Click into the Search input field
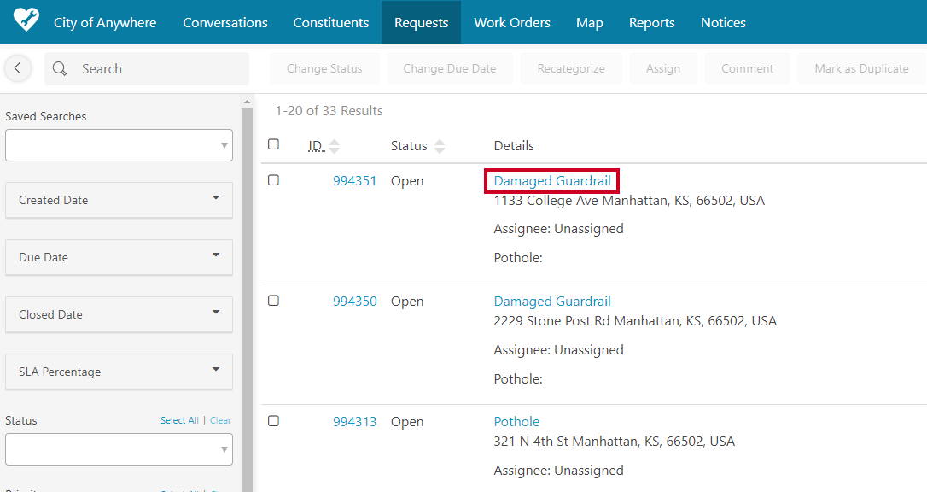The image size is (927, 492). 147,68
